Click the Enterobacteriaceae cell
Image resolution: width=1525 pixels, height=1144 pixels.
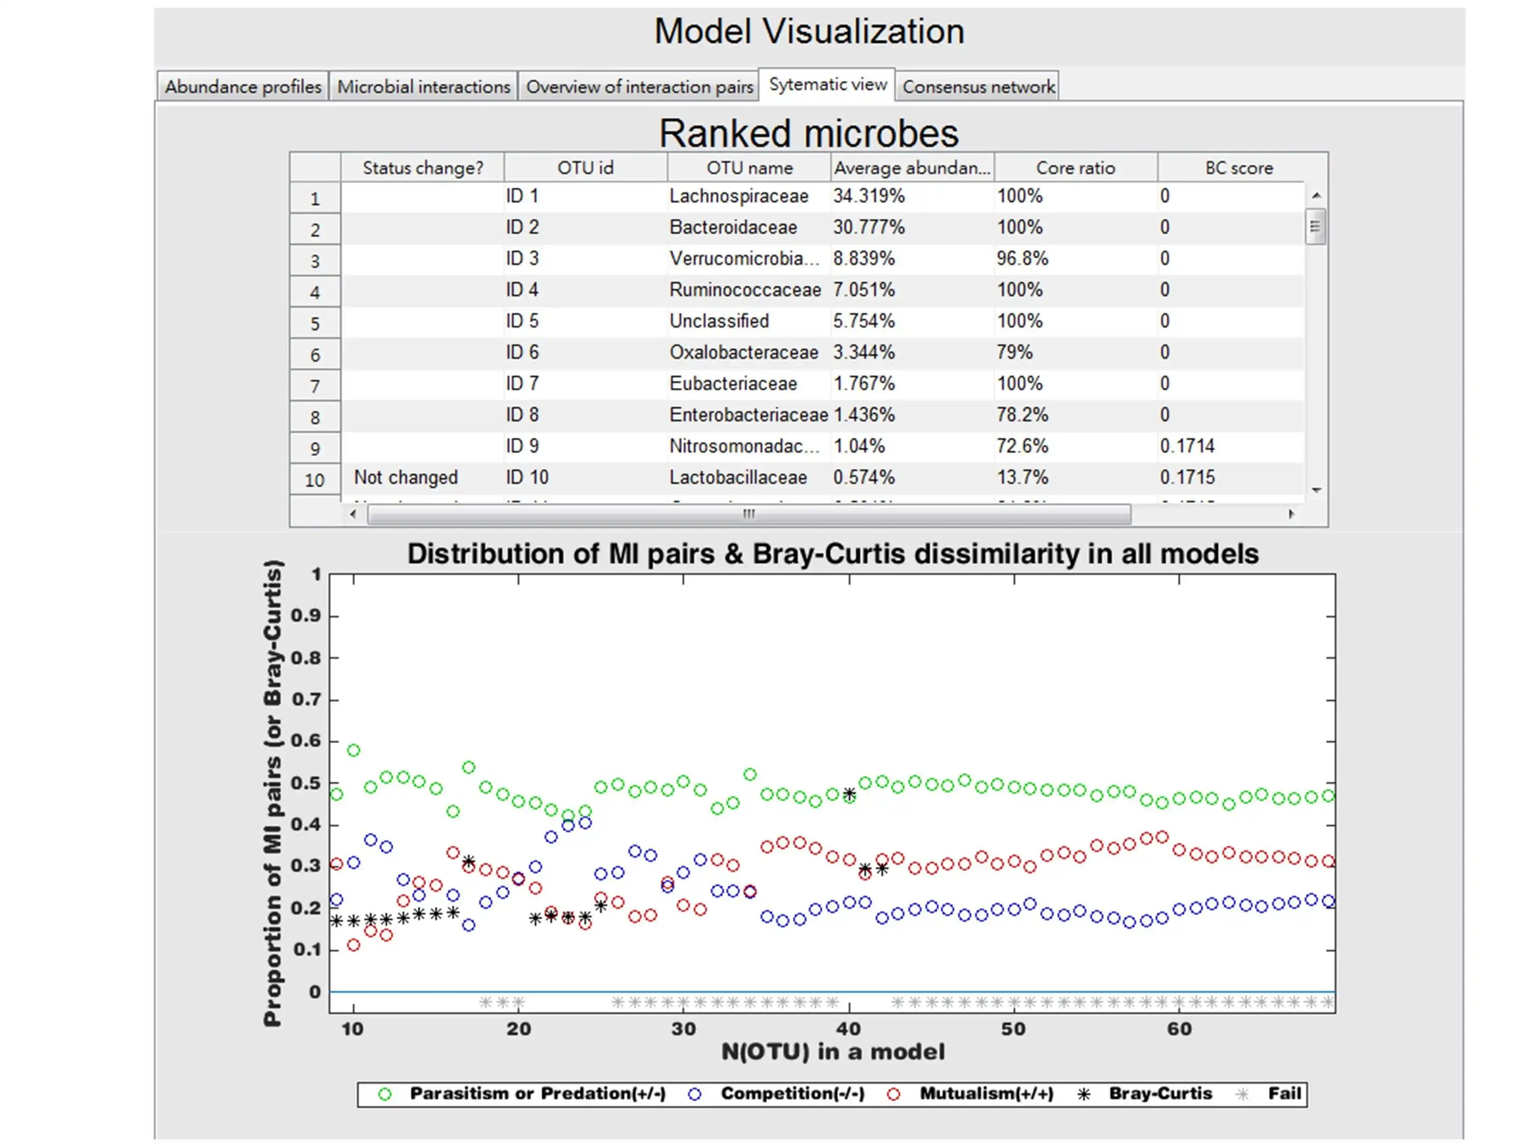pos(749,414)
